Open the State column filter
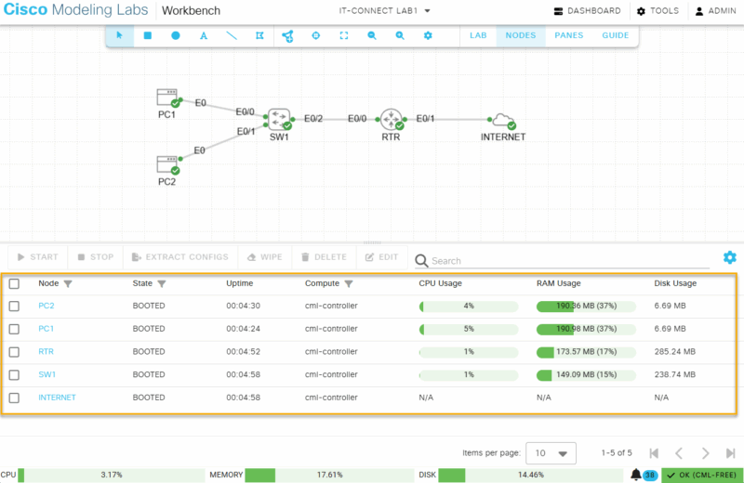Screen dimensions: 744x483 (x=162, y=283)
